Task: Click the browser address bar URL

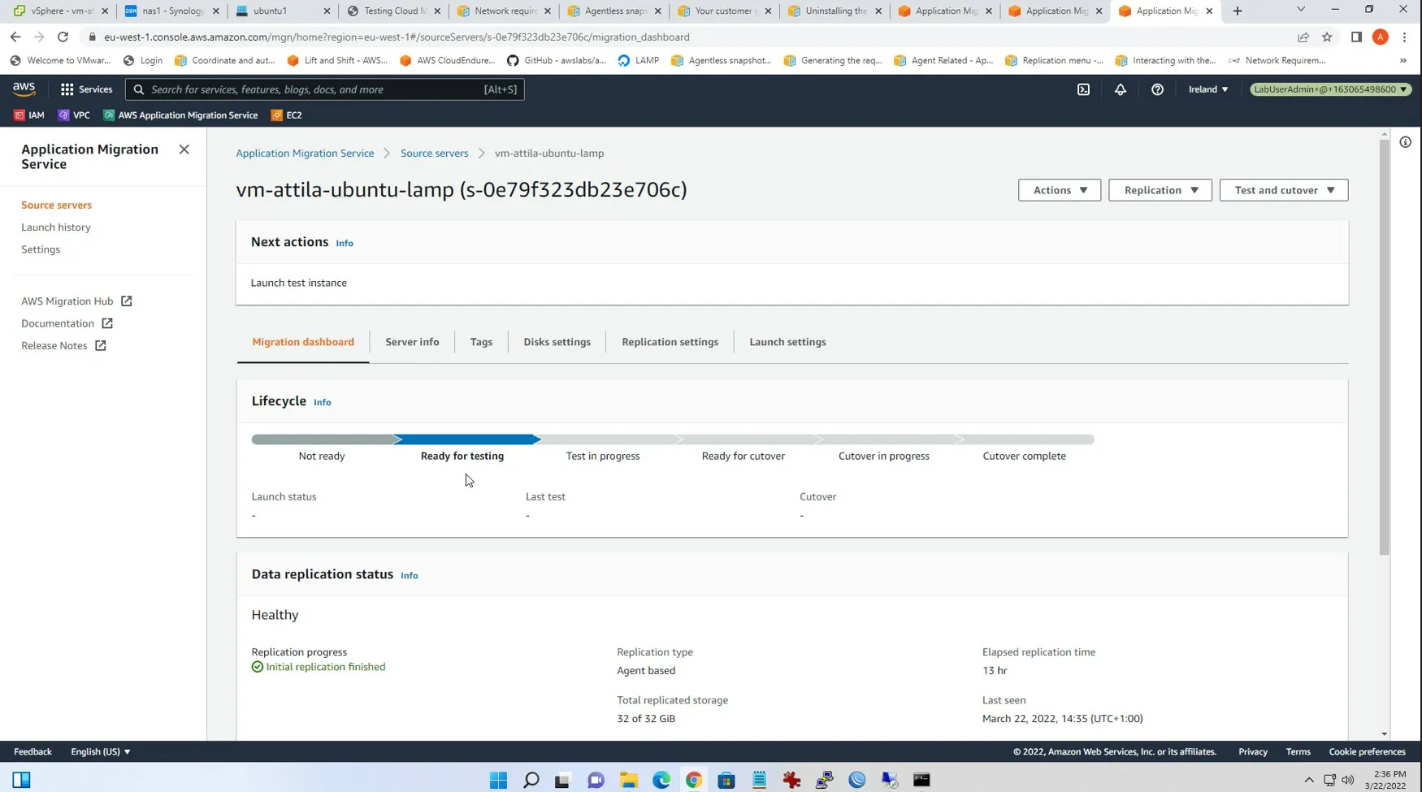Action: pos(397,37)
